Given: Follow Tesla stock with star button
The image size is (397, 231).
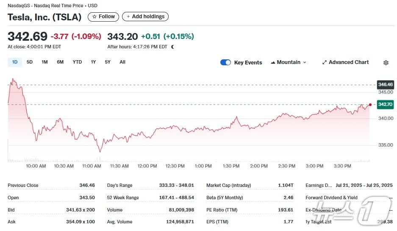Looking at the screenshot, I should (x=103, y=17).
